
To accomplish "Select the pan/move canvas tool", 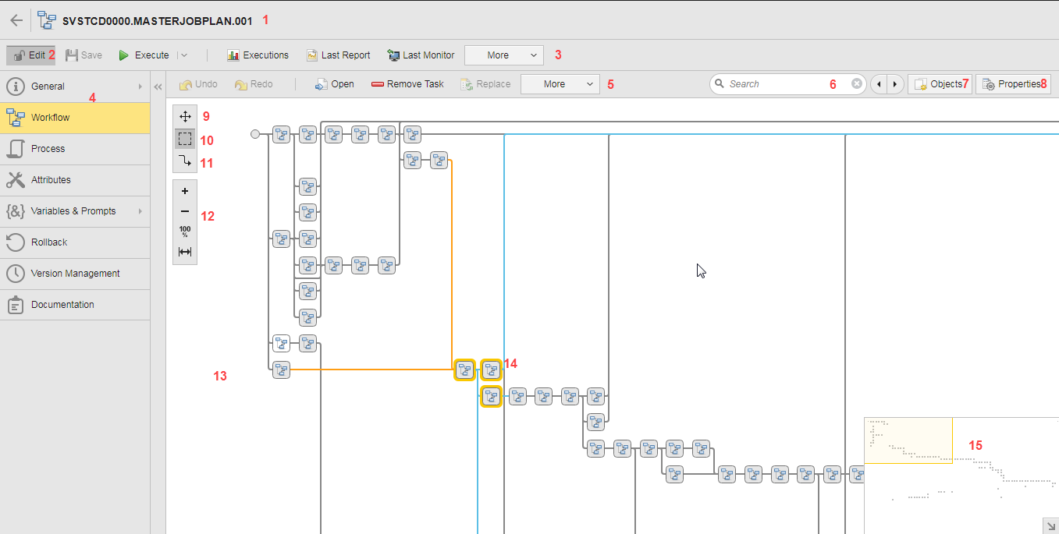I will 185,117.
